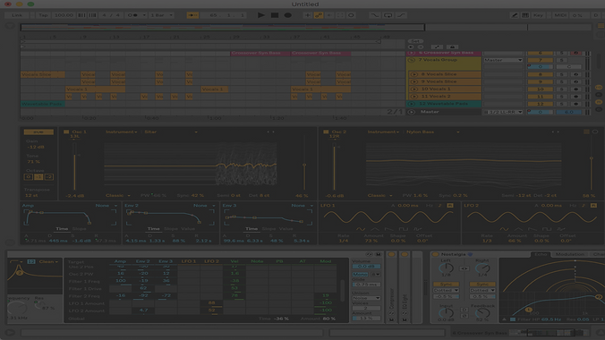Toggle track activator 8 for Vocals Slice

[x=541, y=74]
